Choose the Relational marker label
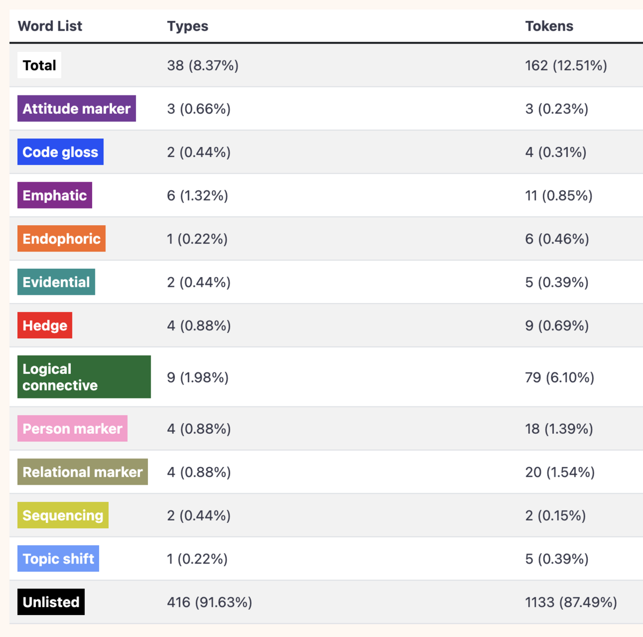This screenshot has width=643, height=637. pyautogui.click(x=83, y=472)
